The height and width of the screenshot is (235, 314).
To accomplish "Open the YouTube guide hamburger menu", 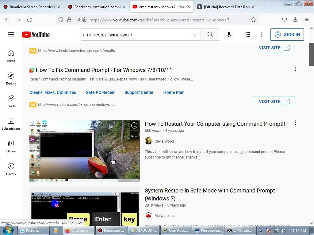I will click(x=11, y=35).
